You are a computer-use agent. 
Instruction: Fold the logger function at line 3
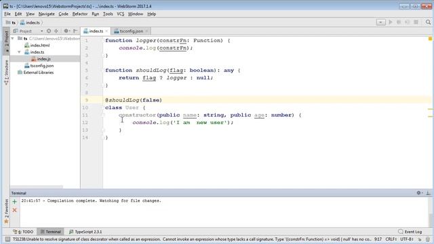tap(103, 56)
